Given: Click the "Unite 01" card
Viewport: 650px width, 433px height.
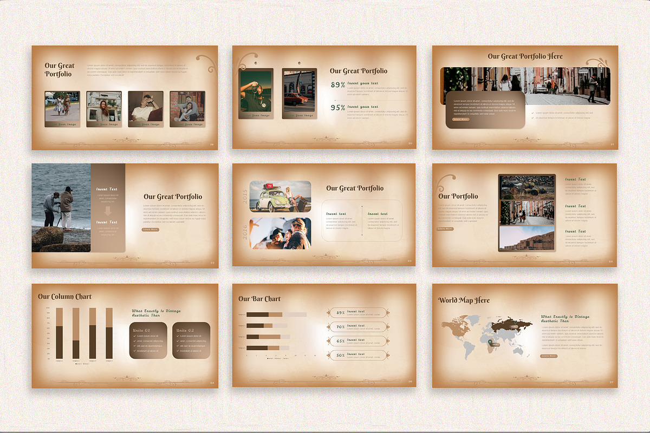Looking at the screenshot, I should click(x=148, y=340).
